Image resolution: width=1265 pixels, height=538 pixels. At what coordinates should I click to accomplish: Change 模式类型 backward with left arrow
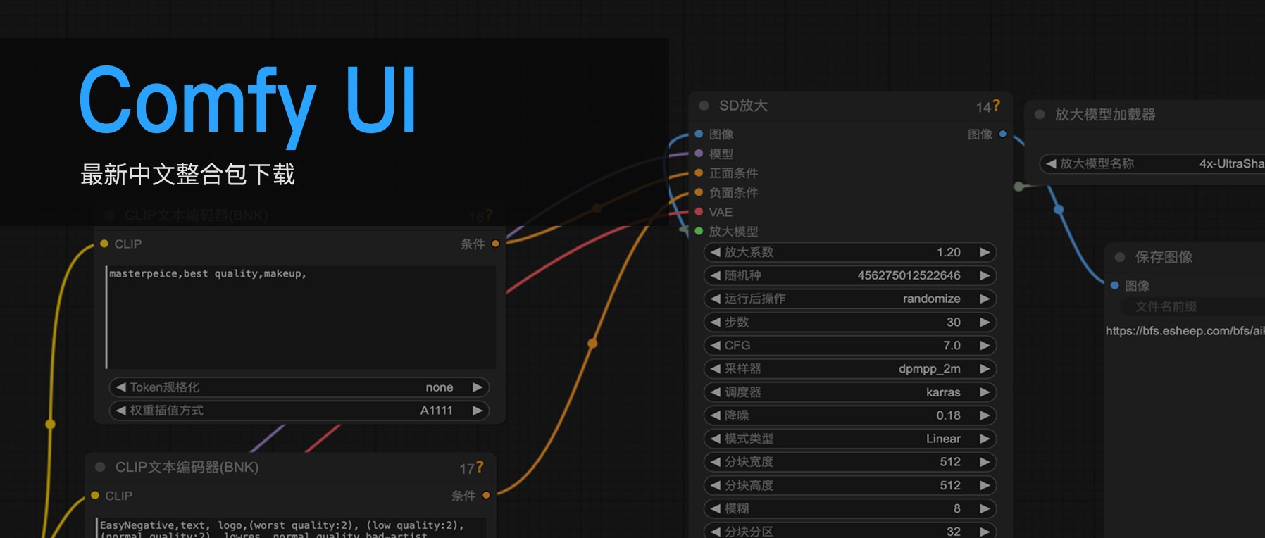[x=716, y=439]
